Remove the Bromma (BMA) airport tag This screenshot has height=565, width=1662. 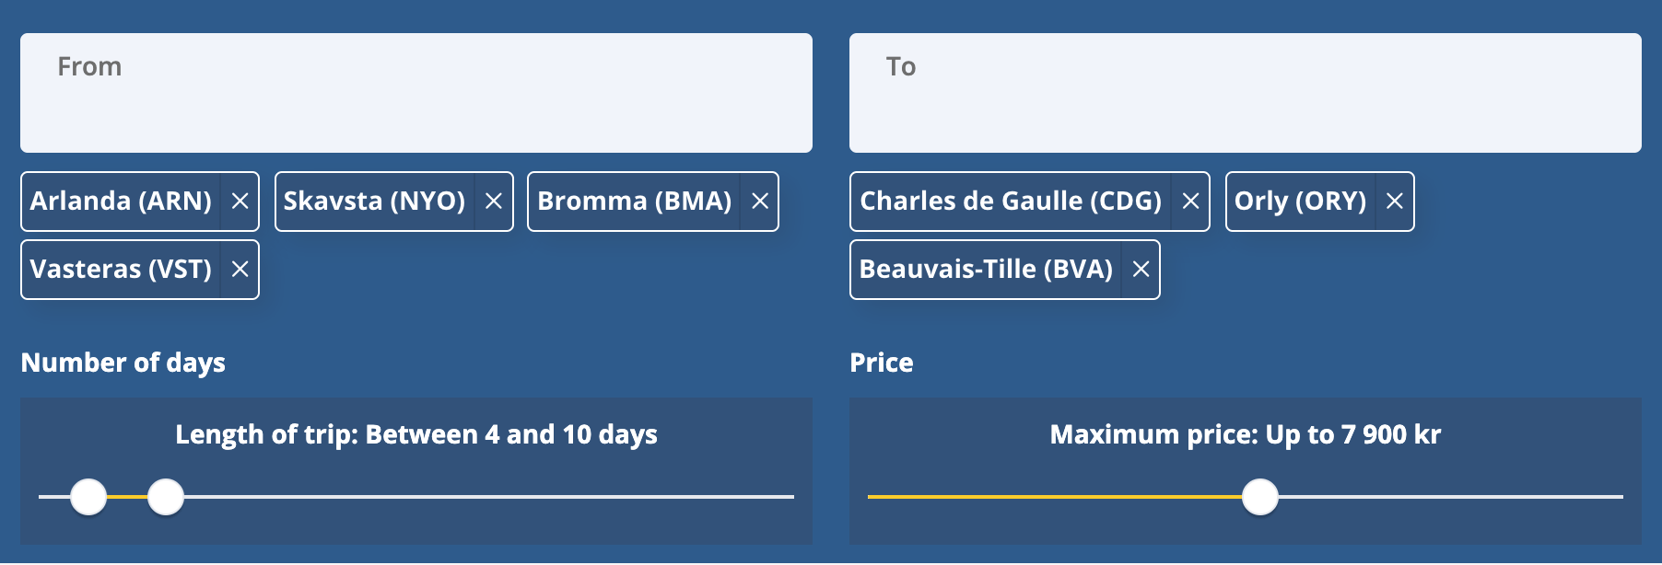pos(759,202)
